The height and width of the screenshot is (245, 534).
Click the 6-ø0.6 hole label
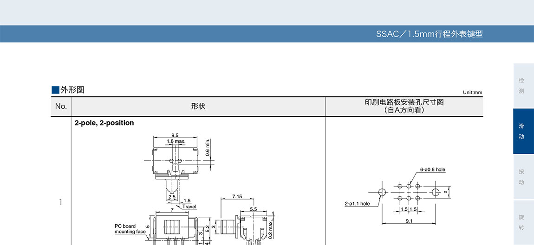pos(432,170)
